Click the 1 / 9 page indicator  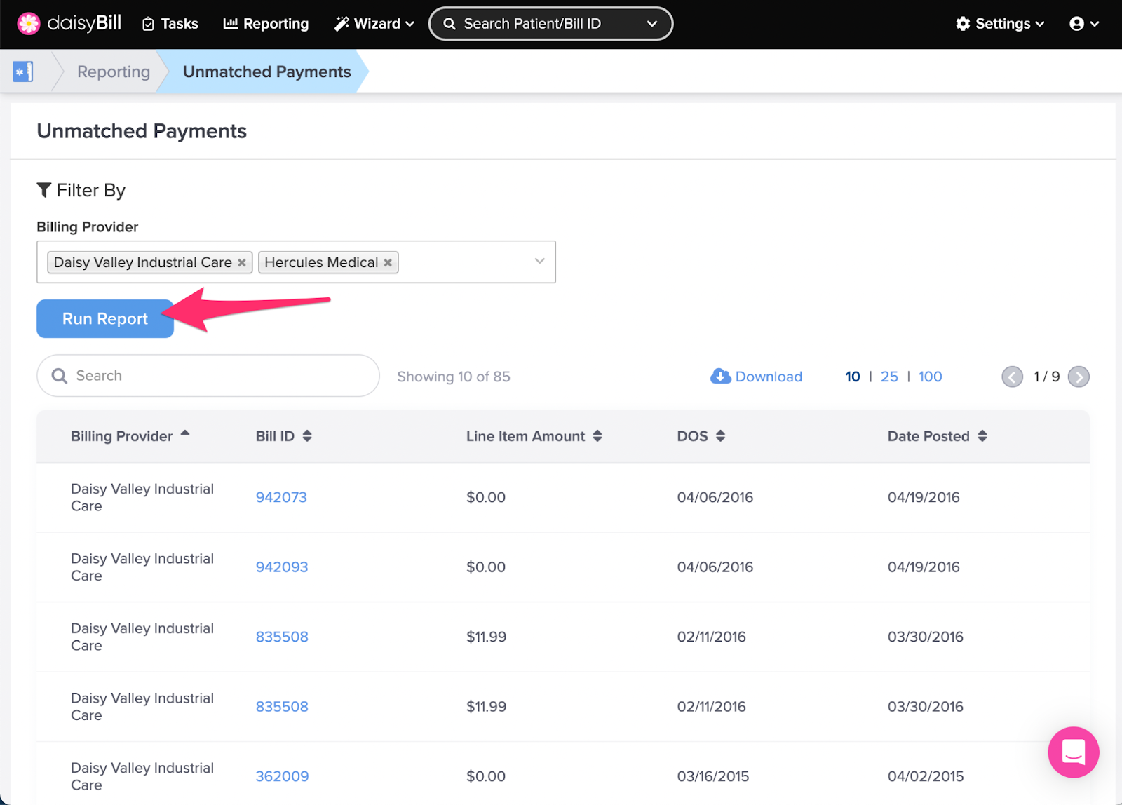[1046, 377]
